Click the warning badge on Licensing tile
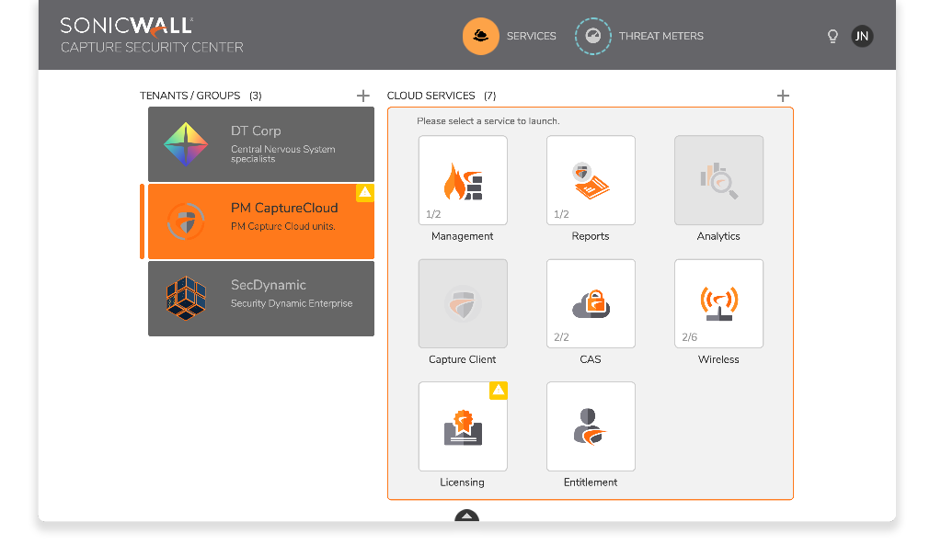Viewport: 930px width, 556px height. click(499, 391)
